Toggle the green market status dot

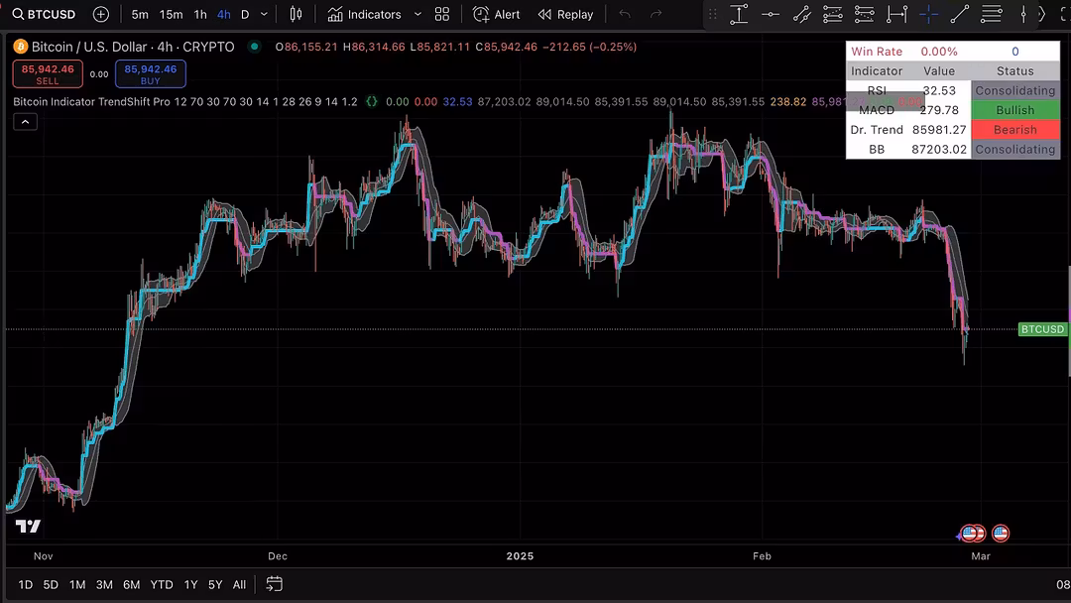255,48
